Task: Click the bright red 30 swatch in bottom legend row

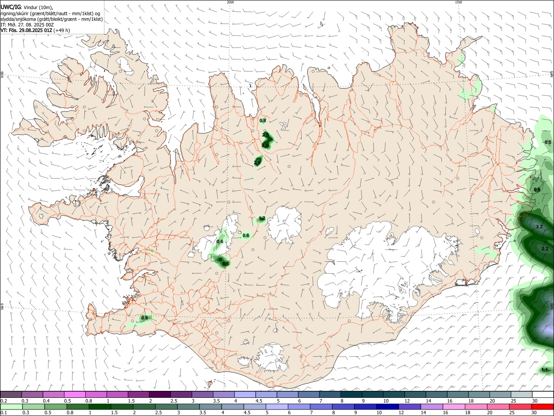Action: (x=543, y=406)
